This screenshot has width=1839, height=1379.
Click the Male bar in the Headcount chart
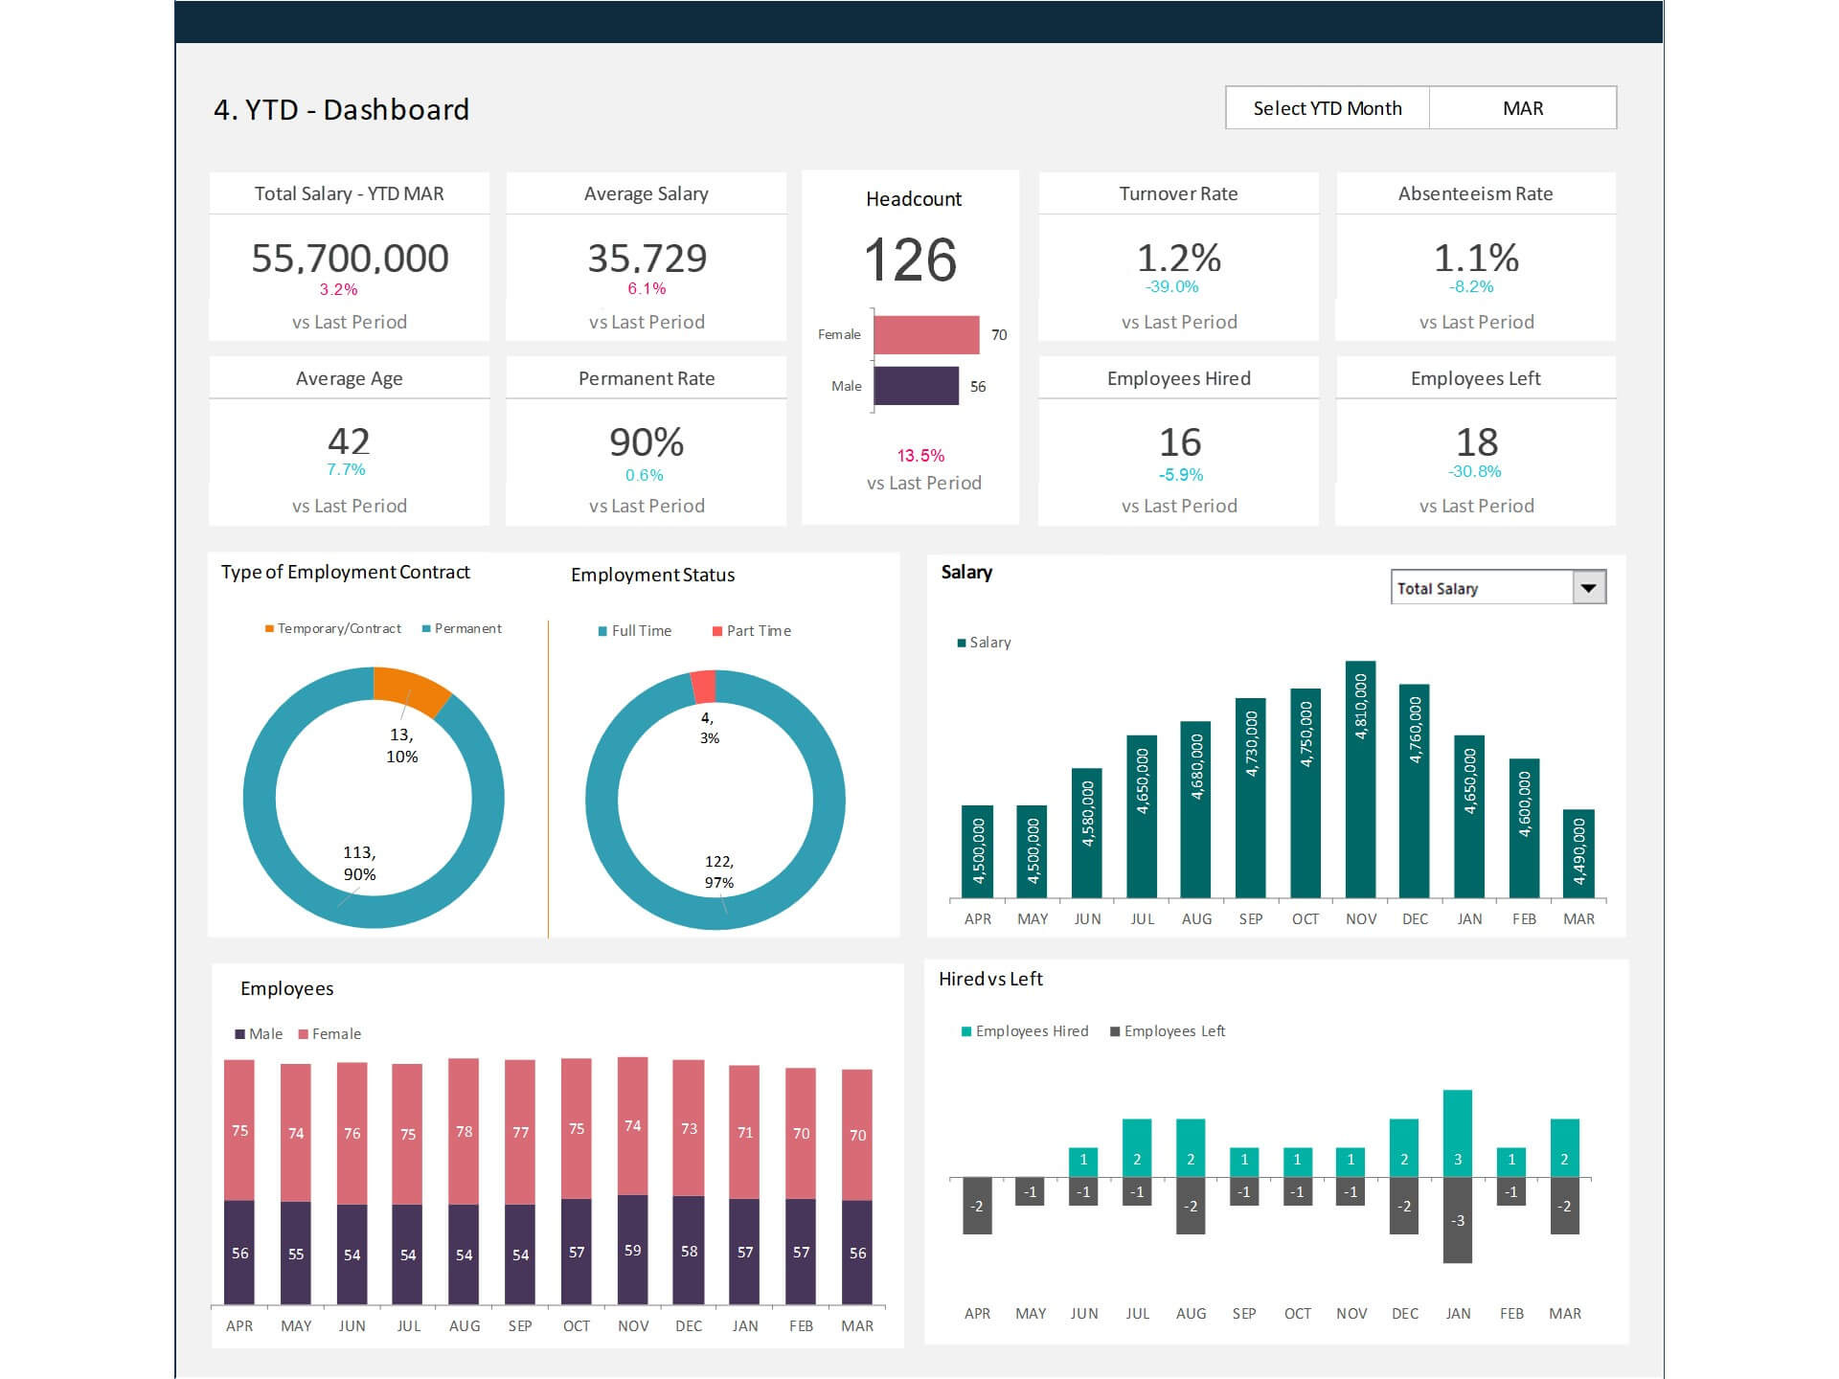coord(915,386)
